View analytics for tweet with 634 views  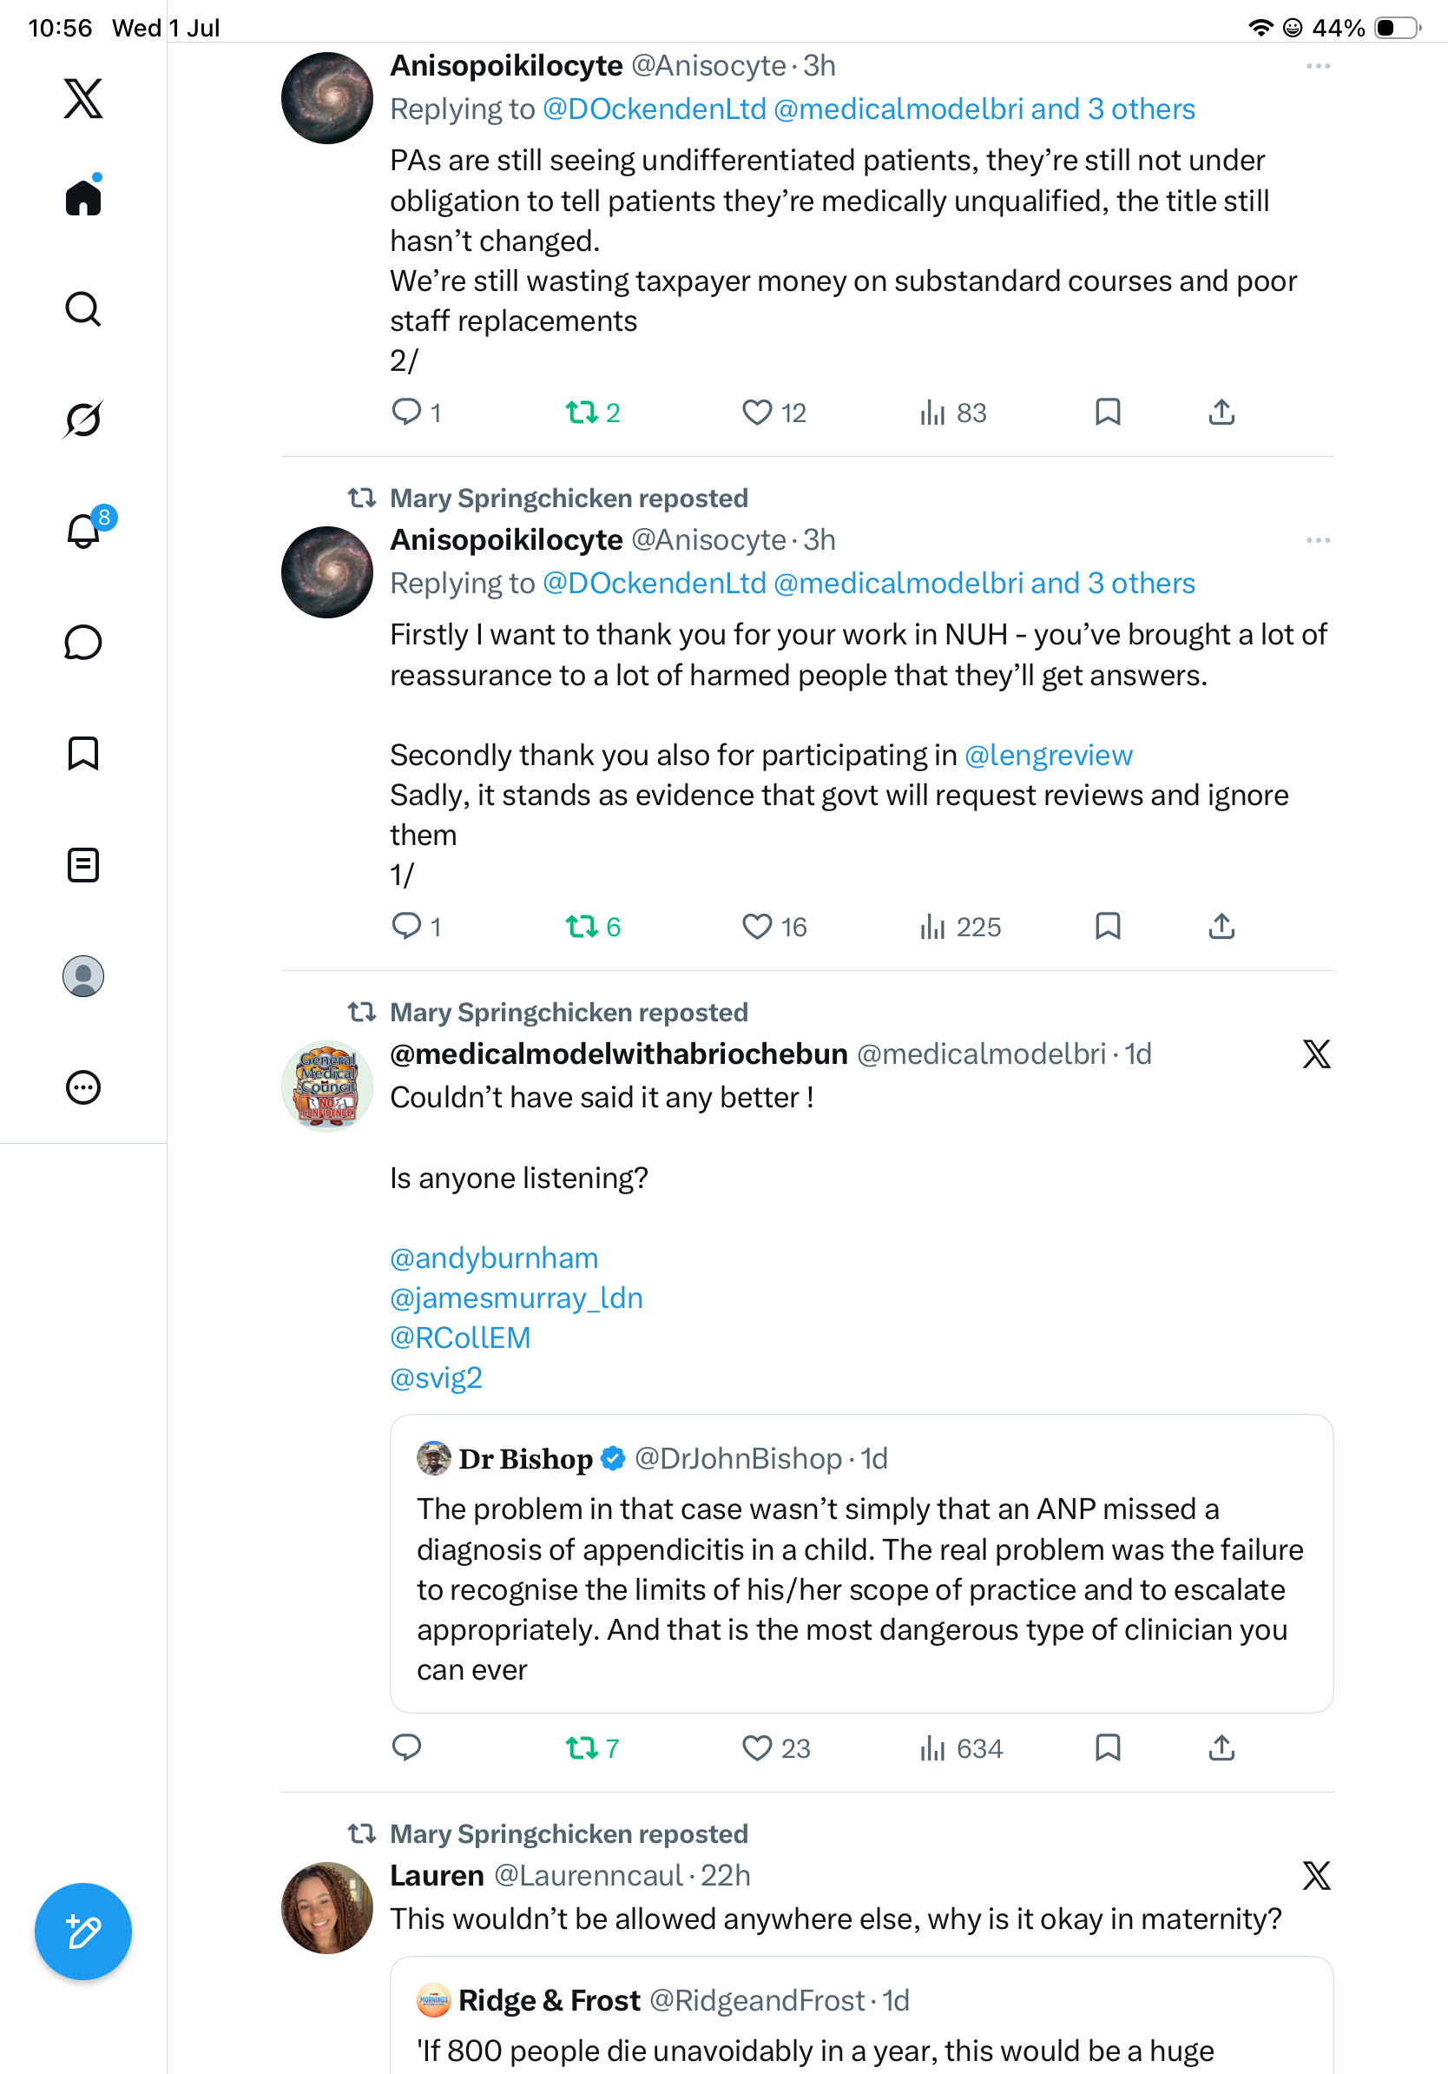960,1749
